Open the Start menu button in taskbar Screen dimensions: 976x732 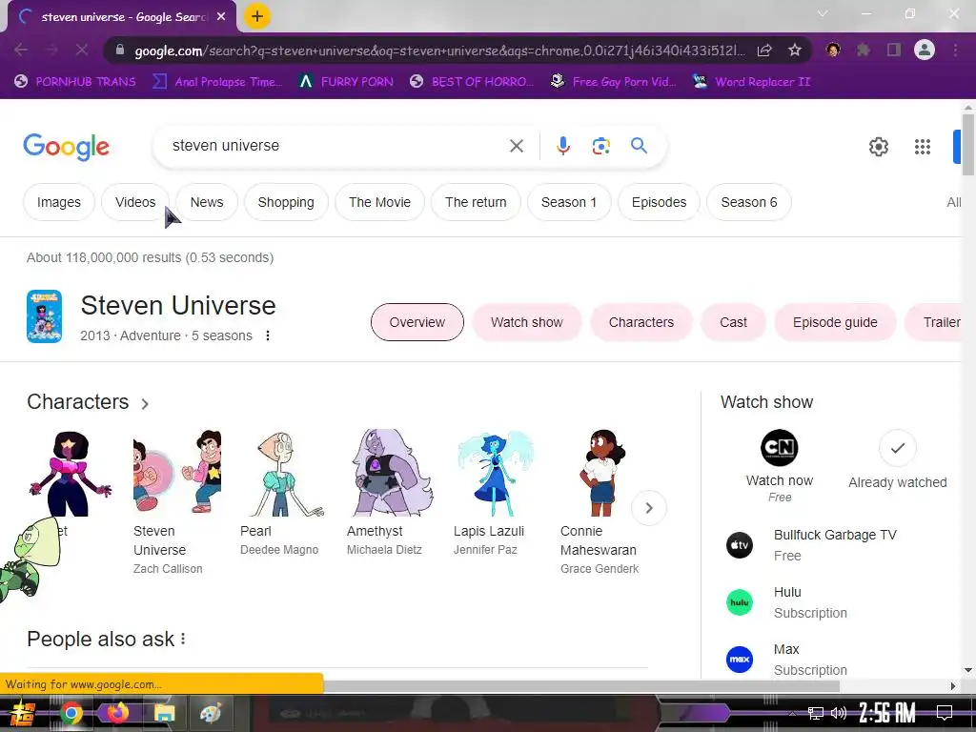point(23,713)
